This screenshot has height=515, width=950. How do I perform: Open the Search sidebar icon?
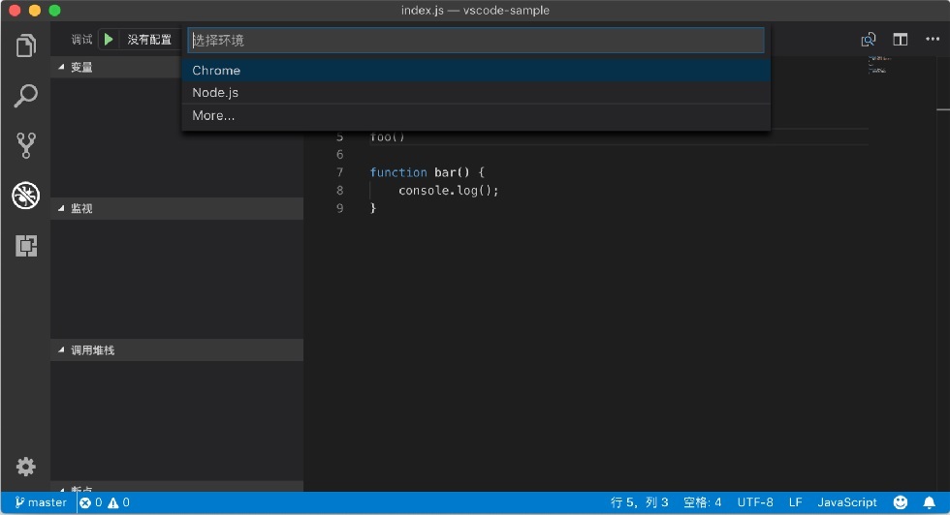coord(25,96)
